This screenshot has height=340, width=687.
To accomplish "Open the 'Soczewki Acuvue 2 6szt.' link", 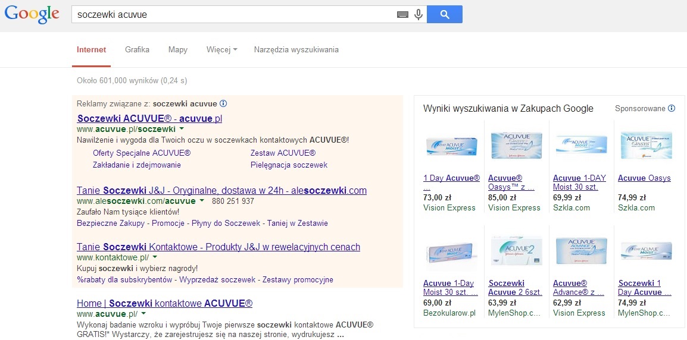I will [515, 288].
